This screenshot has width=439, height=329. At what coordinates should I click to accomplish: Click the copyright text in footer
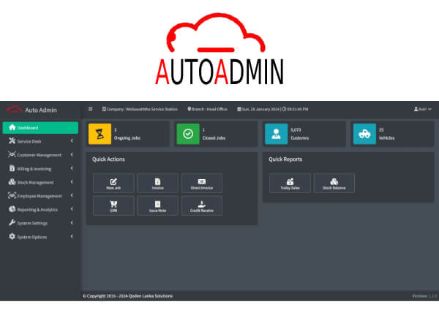pos(127,295)
